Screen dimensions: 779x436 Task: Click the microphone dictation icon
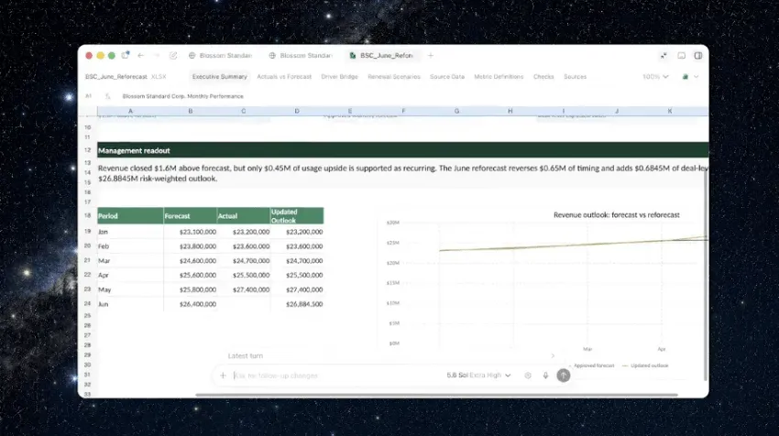click(545, 376)
